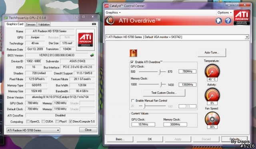256x149 pixels.
Task: Click the 31% fan speed field
Action: coord(187,106)
